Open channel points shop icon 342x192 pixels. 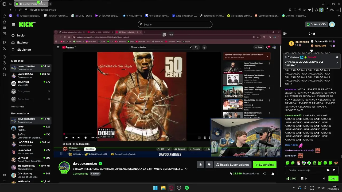pyautogui.click(x=302, y=179)
